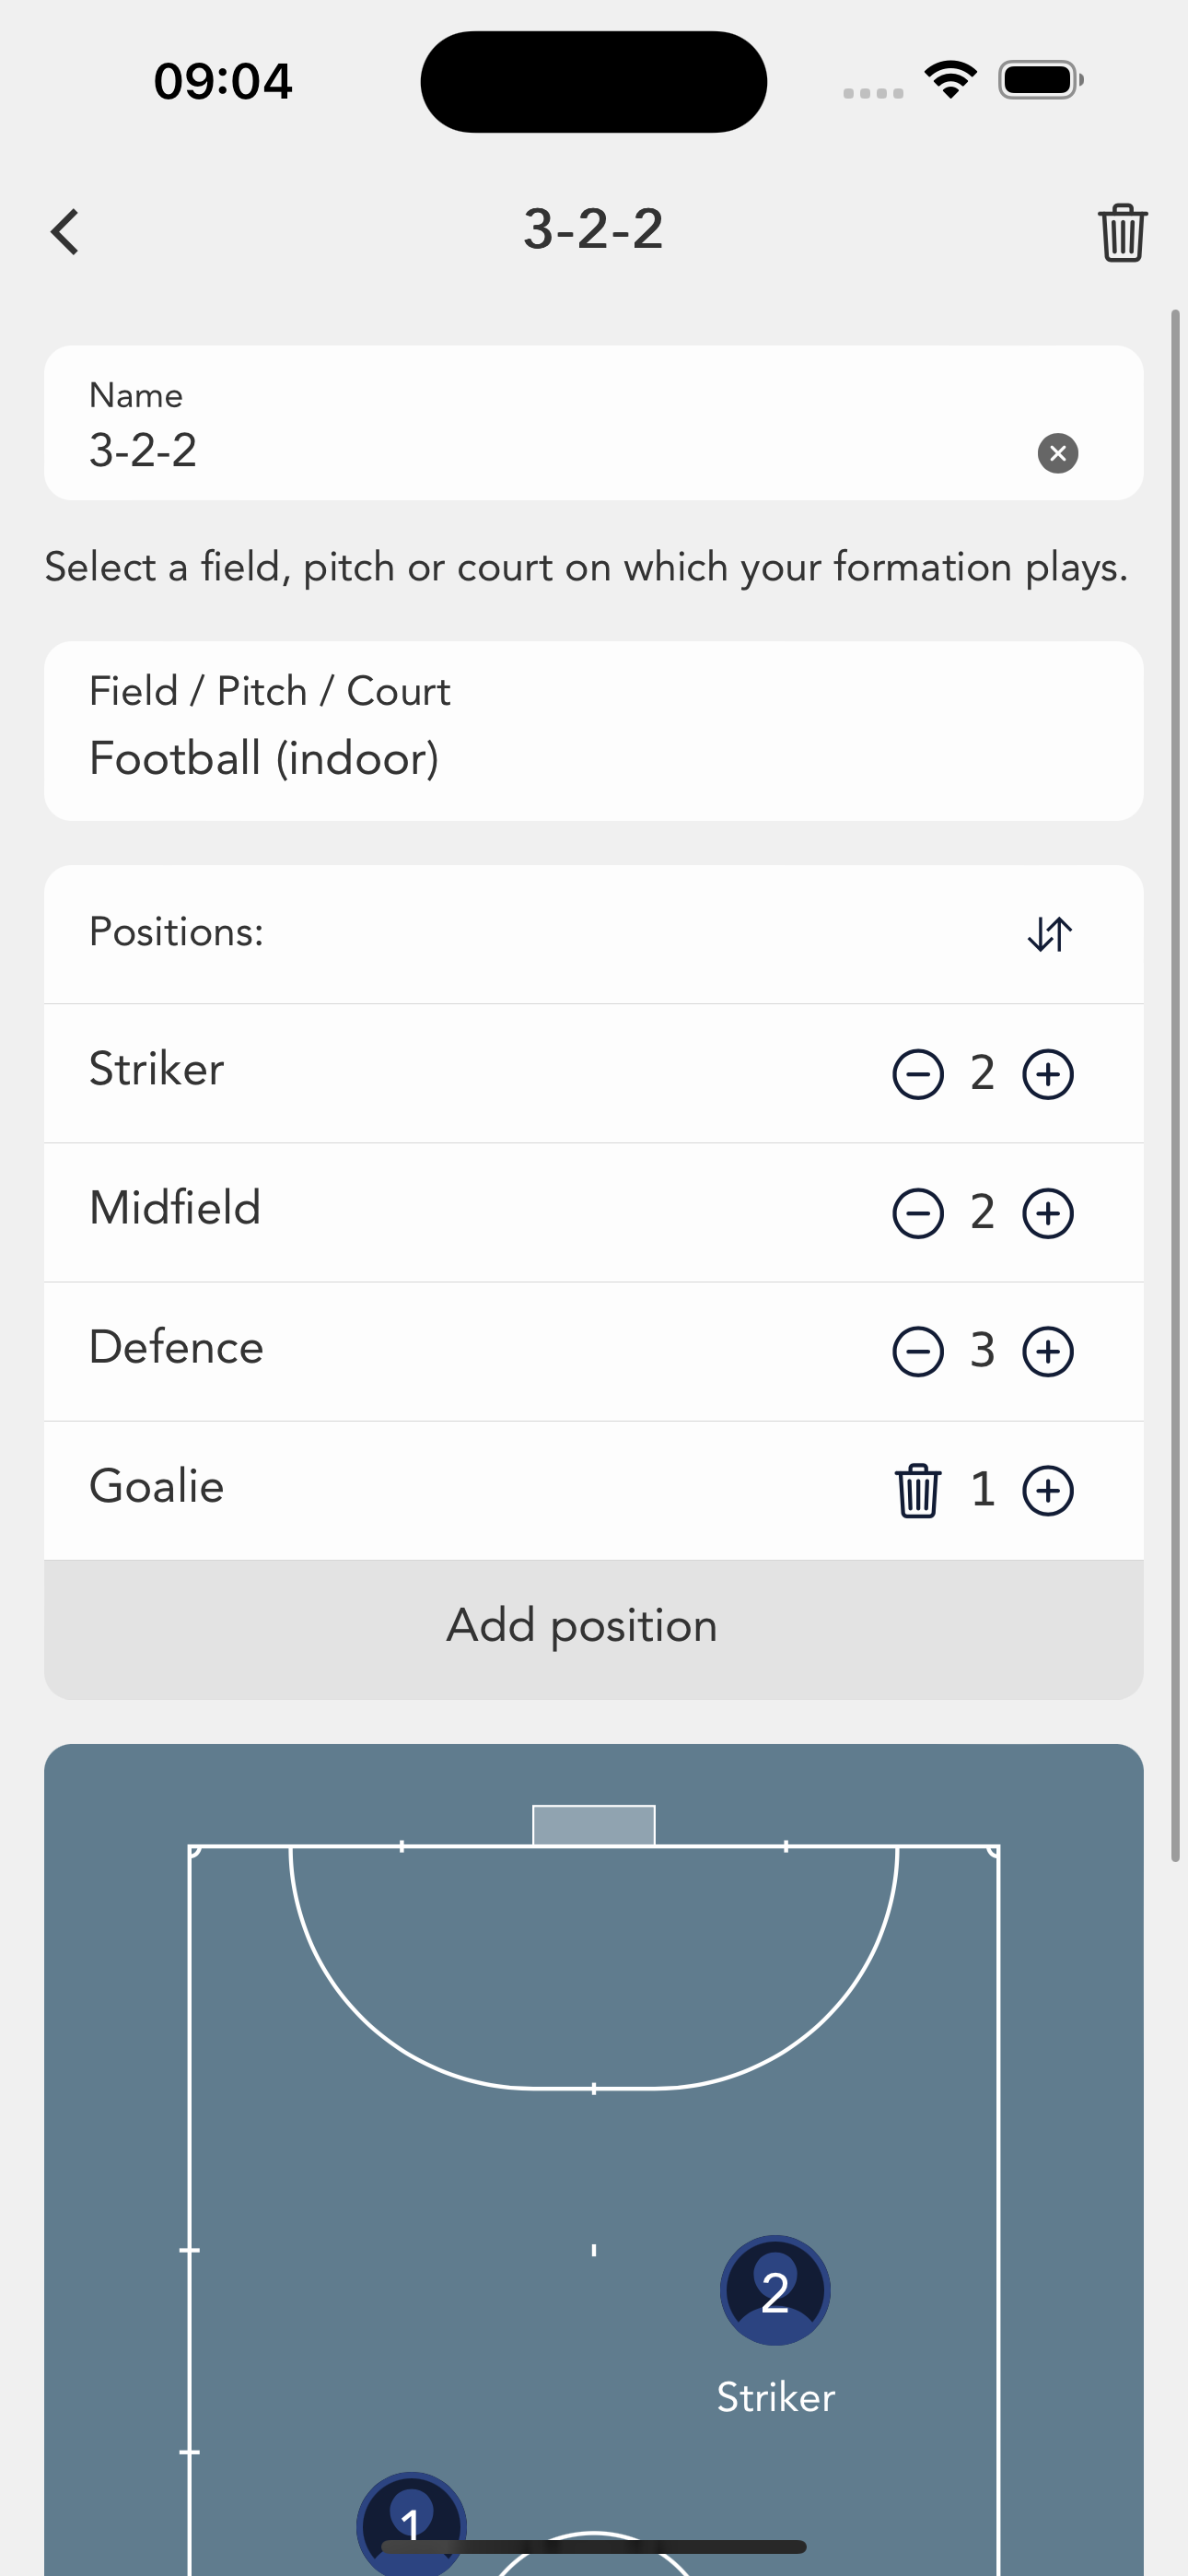This screenshot has width=1188, height=2576.
Task: Delete formation with top trash icon
Action: pos(1122,232)
